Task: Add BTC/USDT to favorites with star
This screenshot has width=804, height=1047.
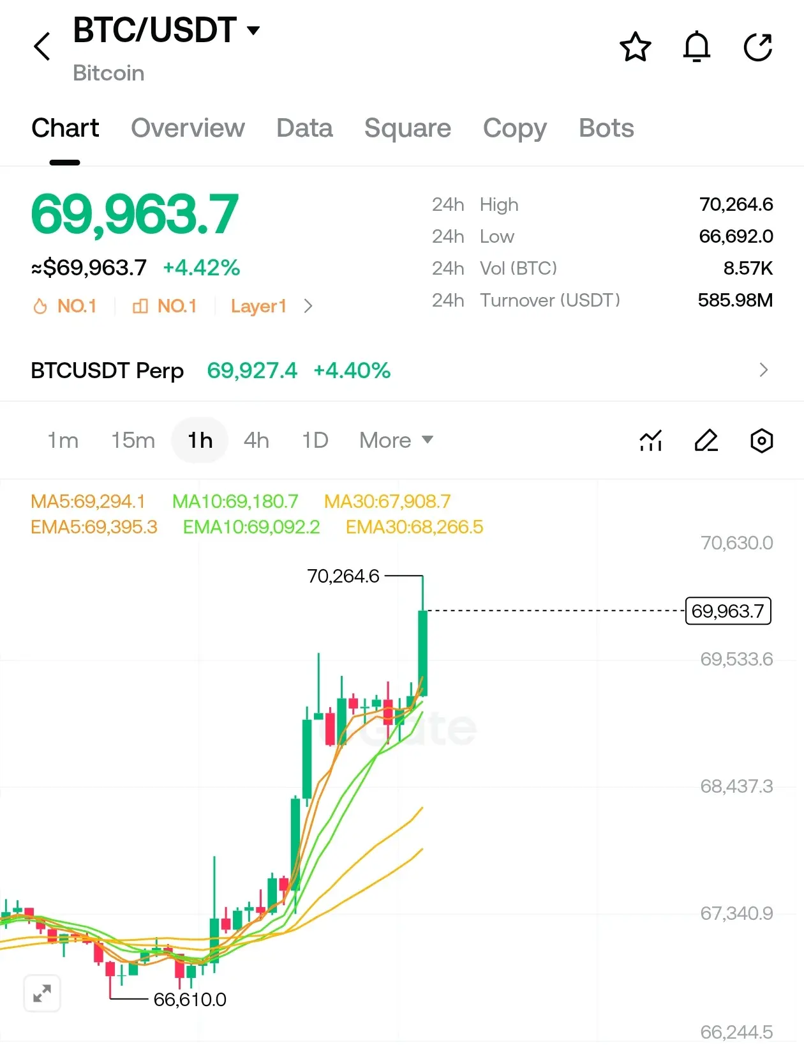Action: point(635,47)
